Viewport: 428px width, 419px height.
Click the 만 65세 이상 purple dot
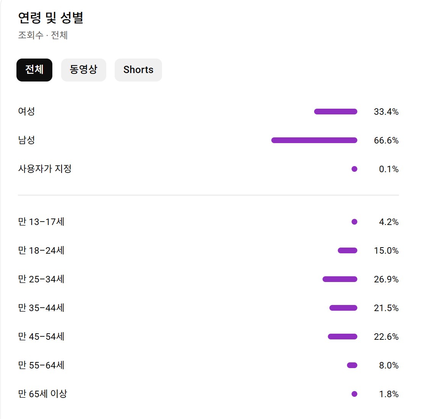354,394
